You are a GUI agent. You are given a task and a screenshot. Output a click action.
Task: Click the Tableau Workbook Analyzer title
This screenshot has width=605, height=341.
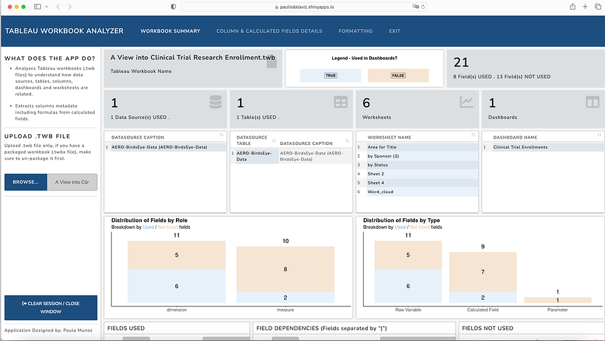click(64, 31)
